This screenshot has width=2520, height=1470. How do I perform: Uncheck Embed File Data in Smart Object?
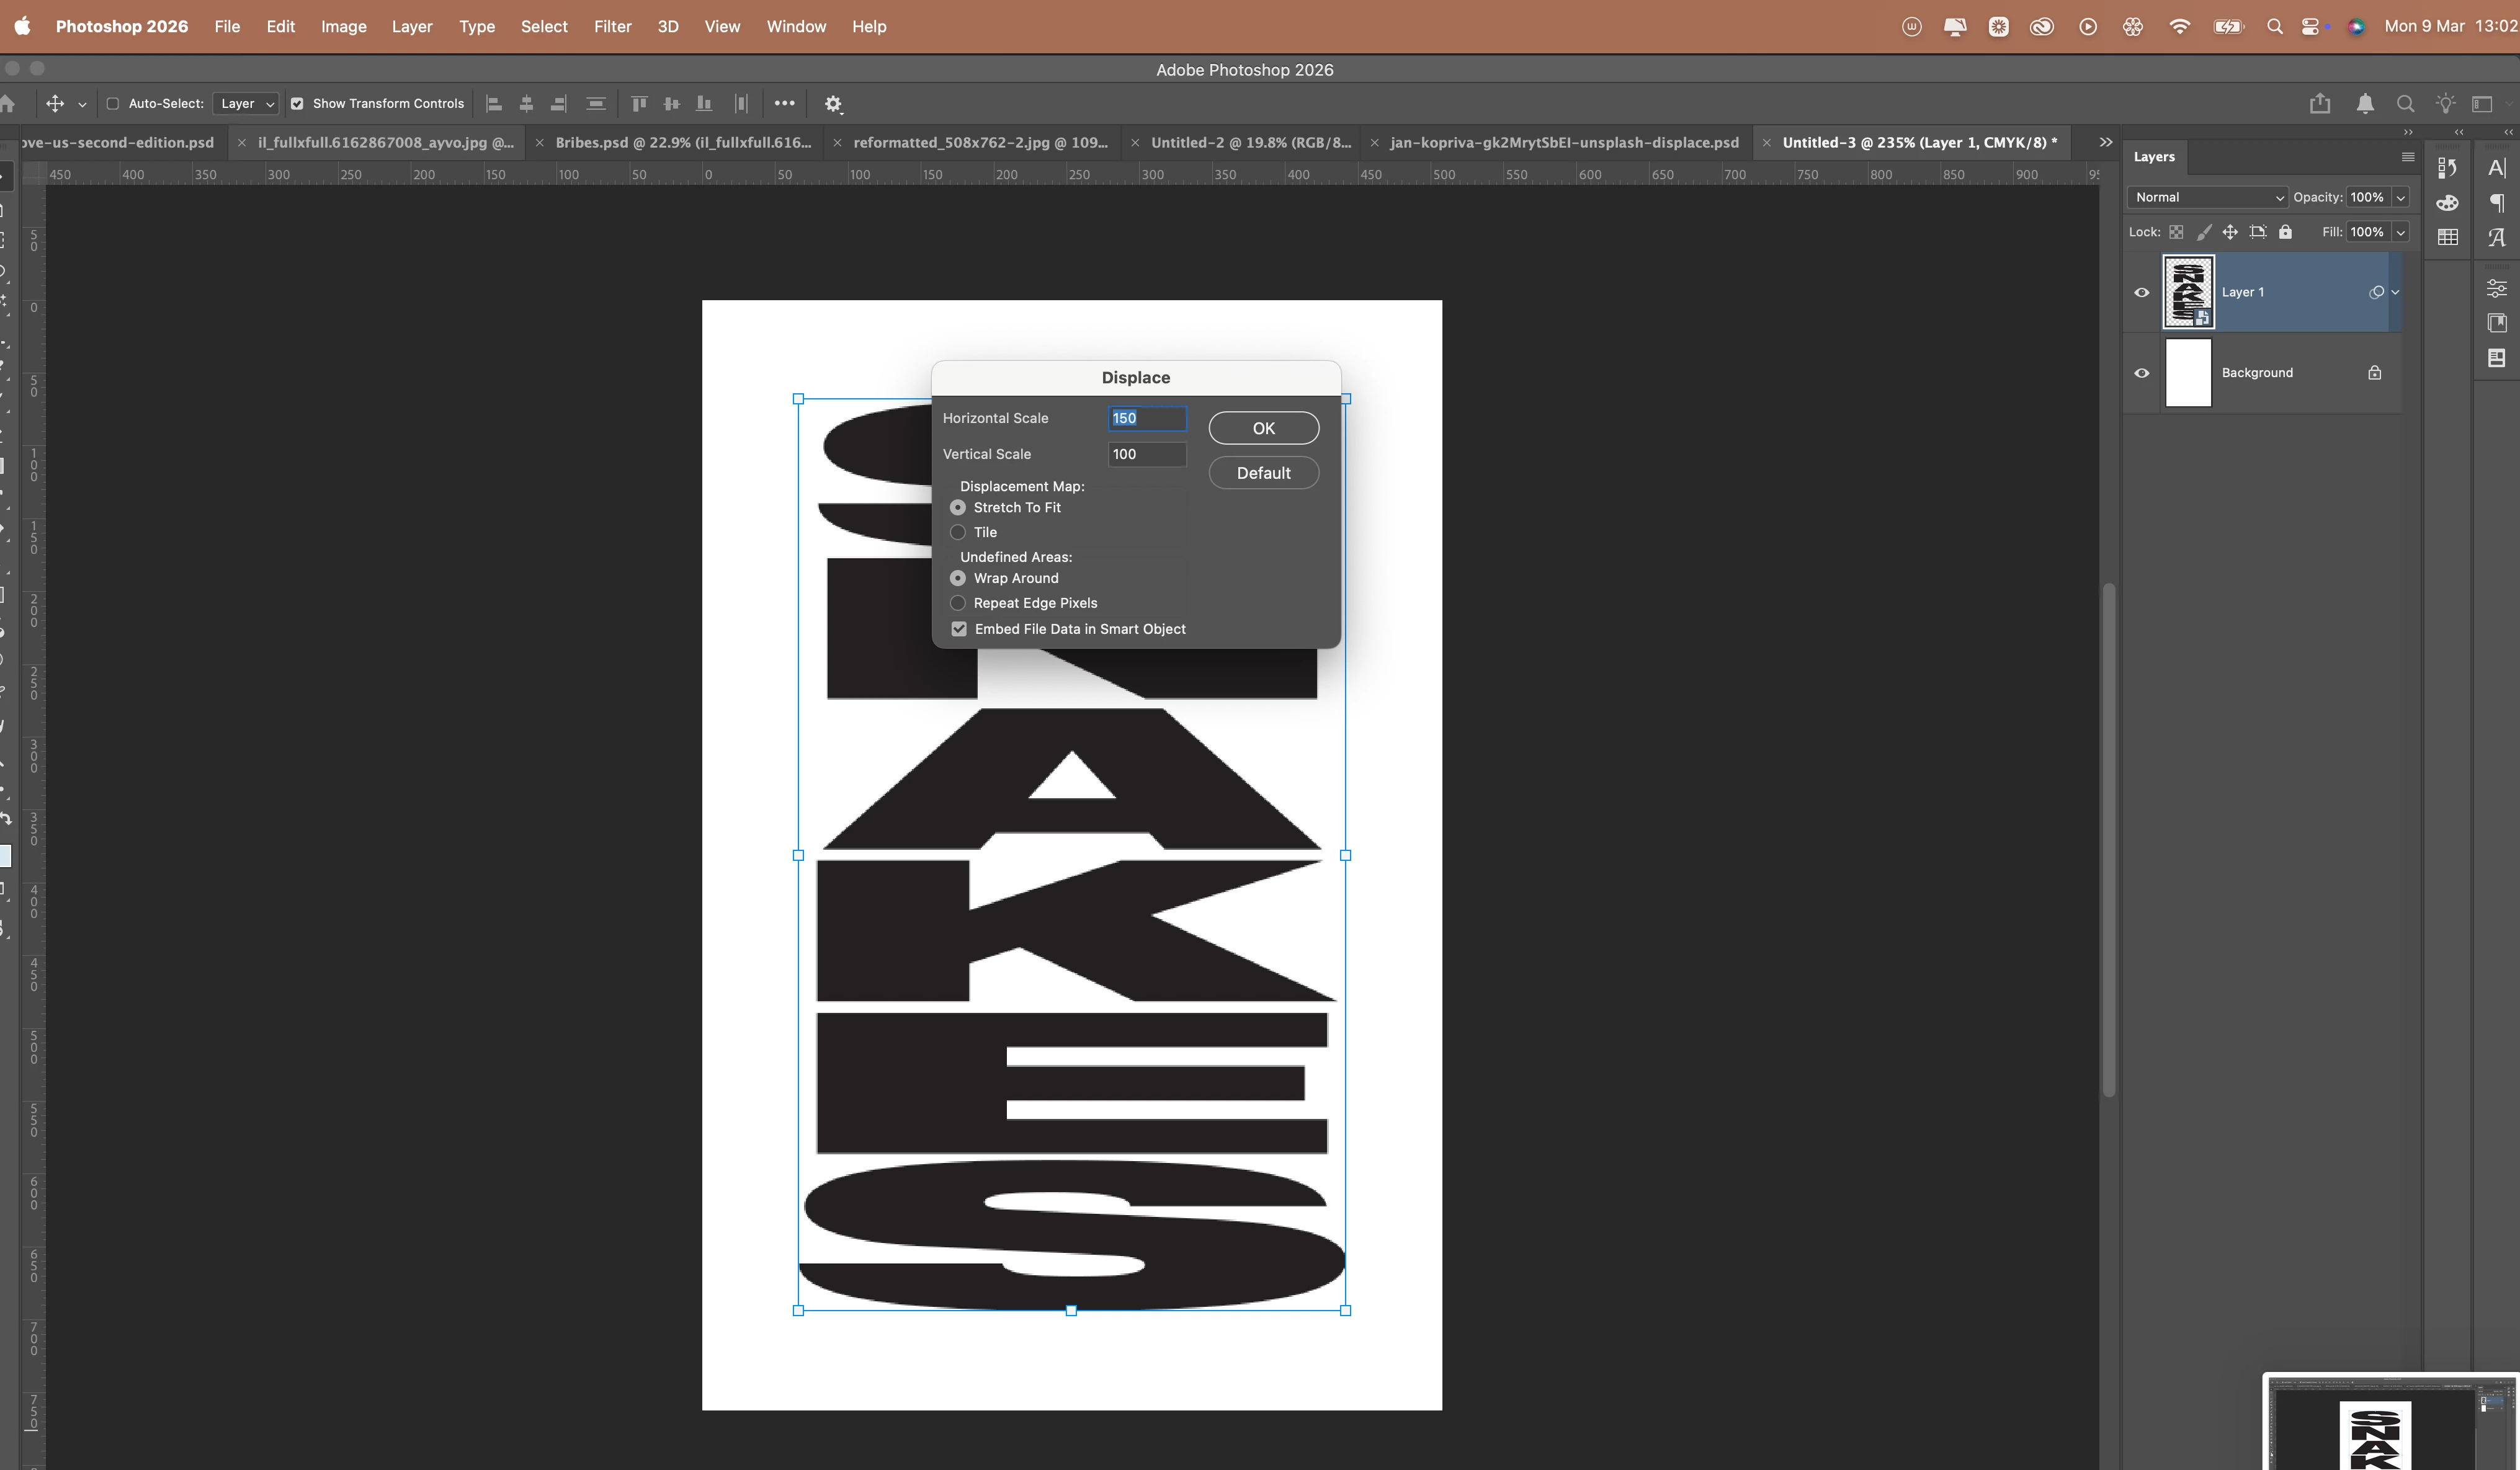[959, 629]
